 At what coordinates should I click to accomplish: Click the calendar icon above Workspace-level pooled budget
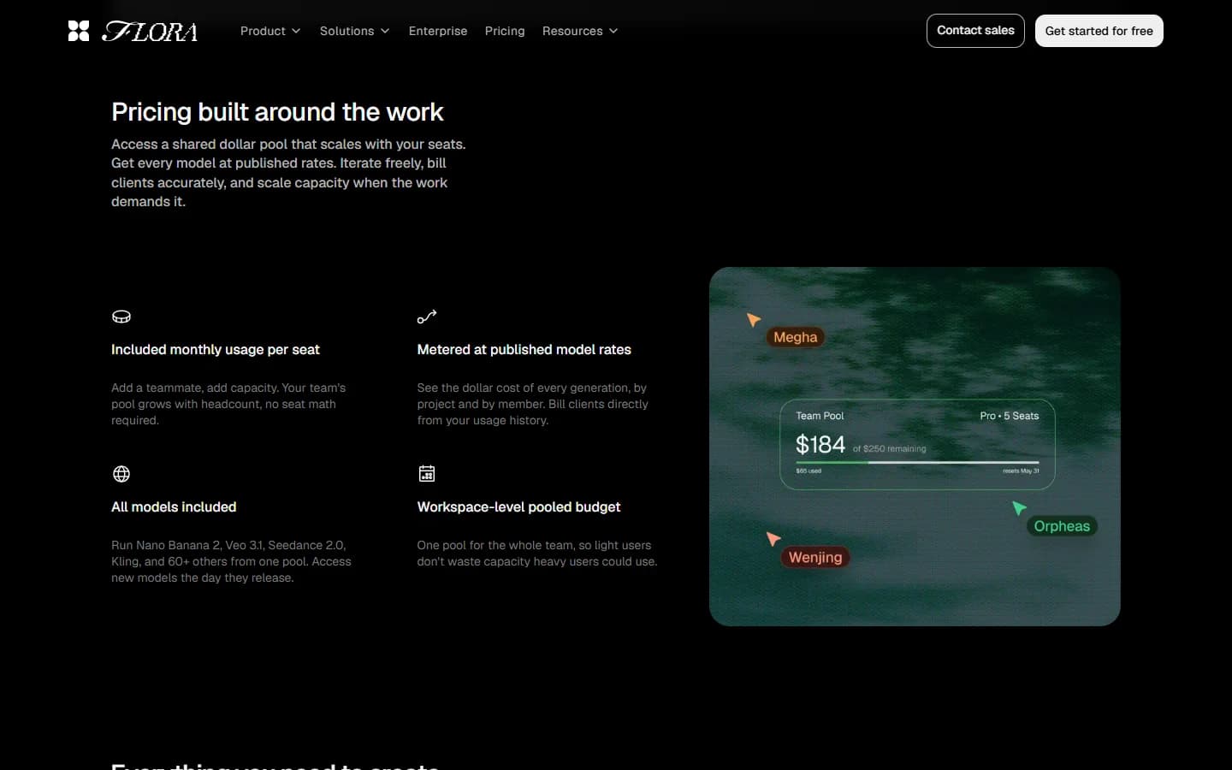click(x=427, y=474)
